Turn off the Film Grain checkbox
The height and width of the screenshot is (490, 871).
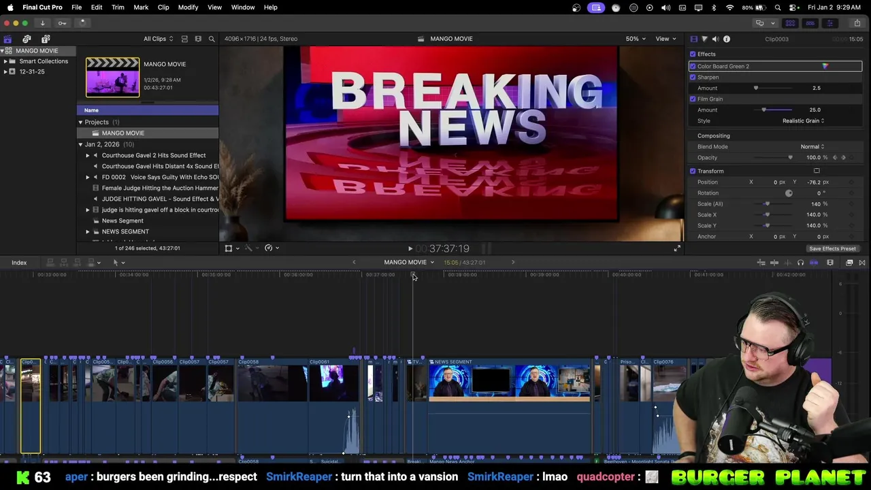point(693,99)
